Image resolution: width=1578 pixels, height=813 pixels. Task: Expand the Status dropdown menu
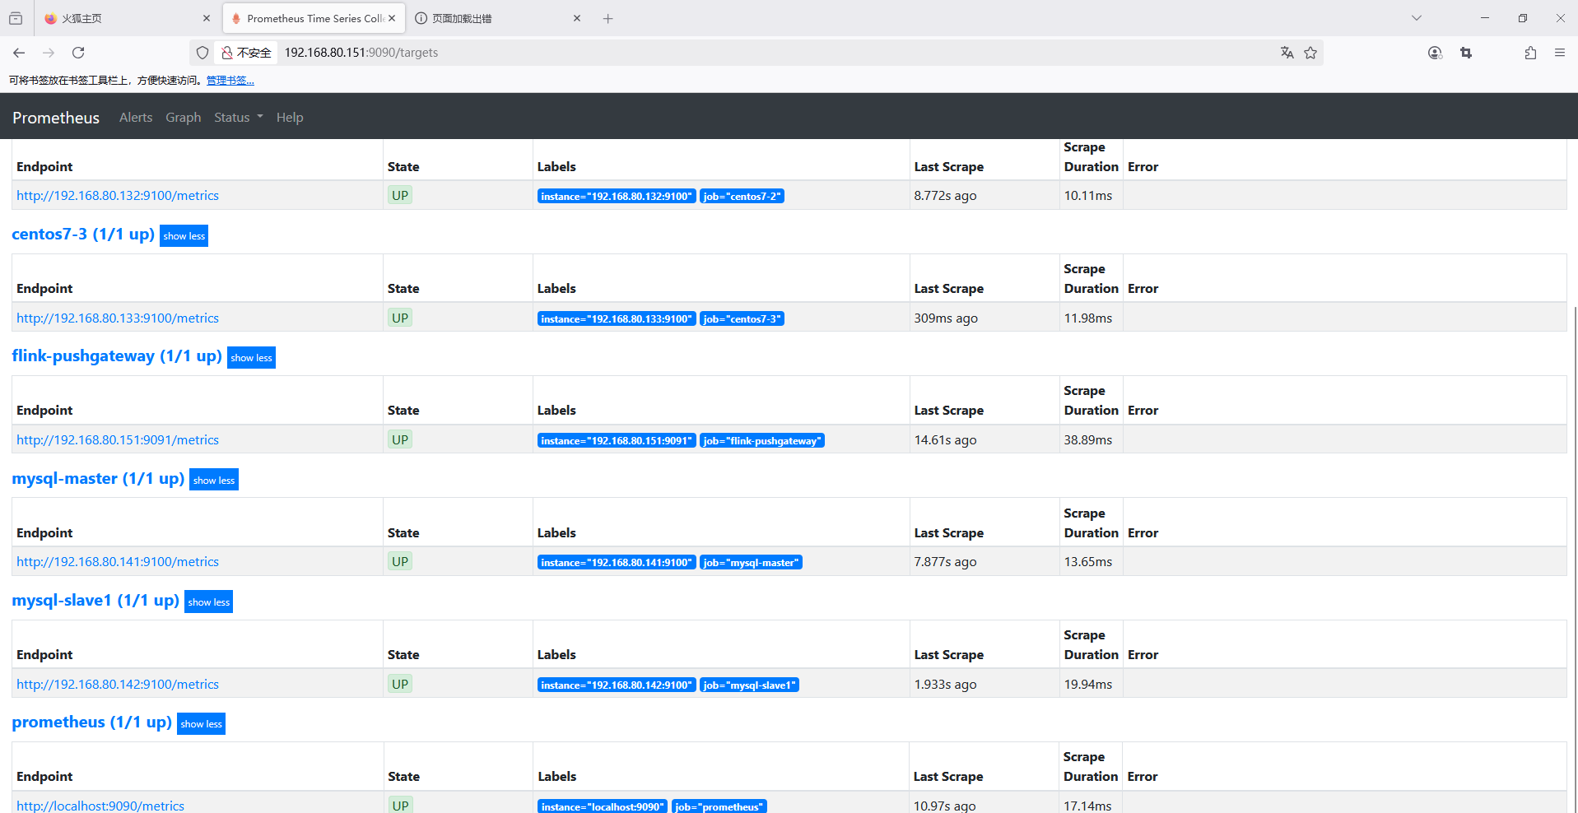coord(239,118)
